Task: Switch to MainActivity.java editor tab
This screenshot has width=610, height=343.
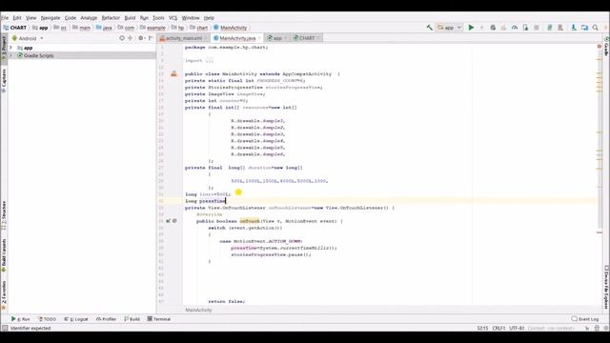Action: point(237,38)
